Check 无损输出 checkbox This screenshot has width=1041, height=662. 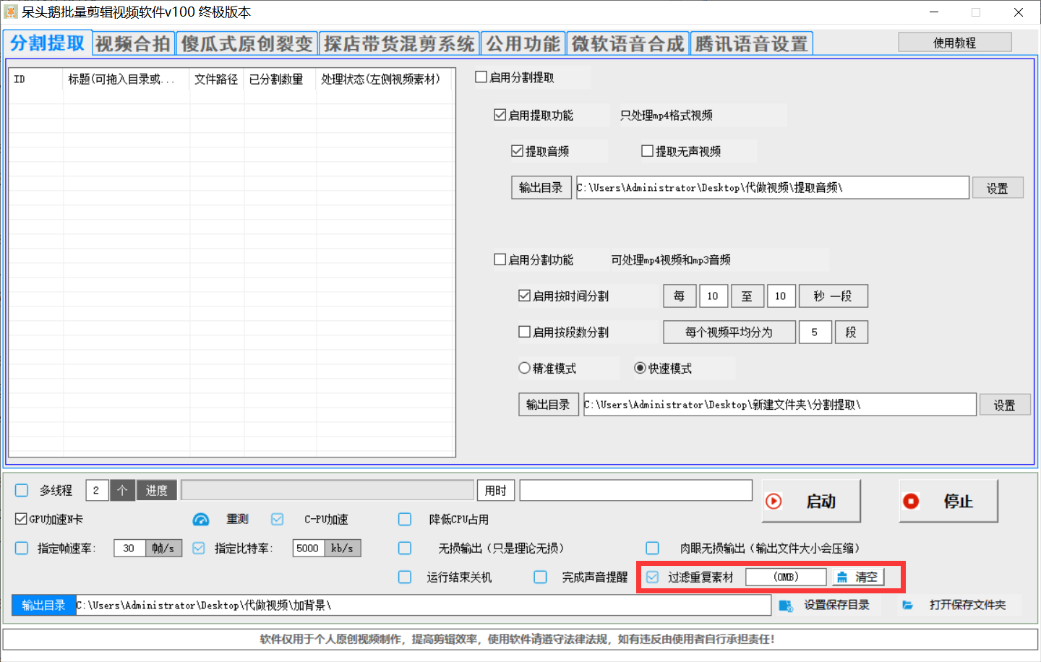pyautogui.click(x=405, y=548)
